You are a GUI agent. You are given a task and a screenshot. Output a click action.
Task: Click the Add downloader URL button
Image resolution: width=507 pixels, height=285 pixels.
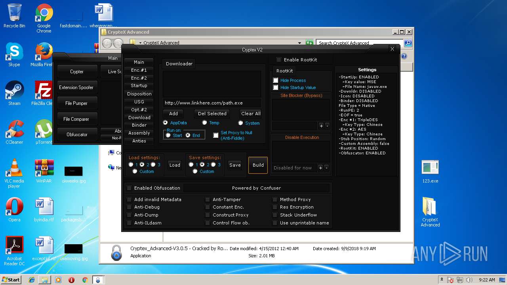tap(173, 114)
